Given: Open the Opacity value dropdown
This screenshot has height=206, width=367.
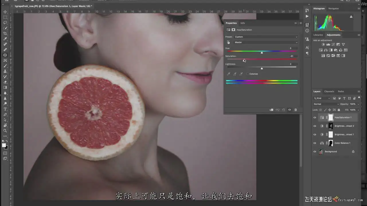Looking at the screenshot, I should [358, 104].
